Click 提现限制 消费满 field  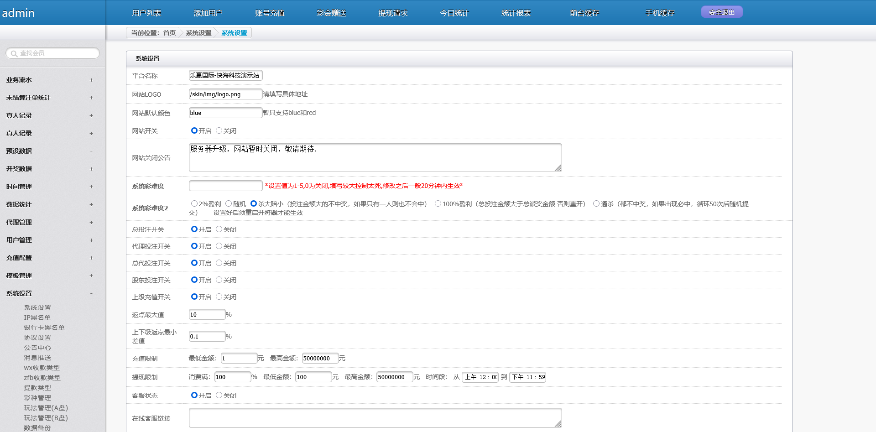coord(233,377)
